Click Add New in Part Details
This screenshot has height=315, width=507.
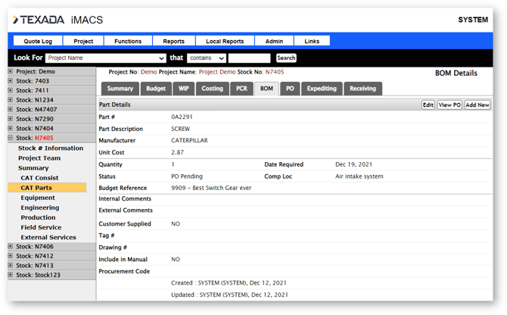click(477, 104)
